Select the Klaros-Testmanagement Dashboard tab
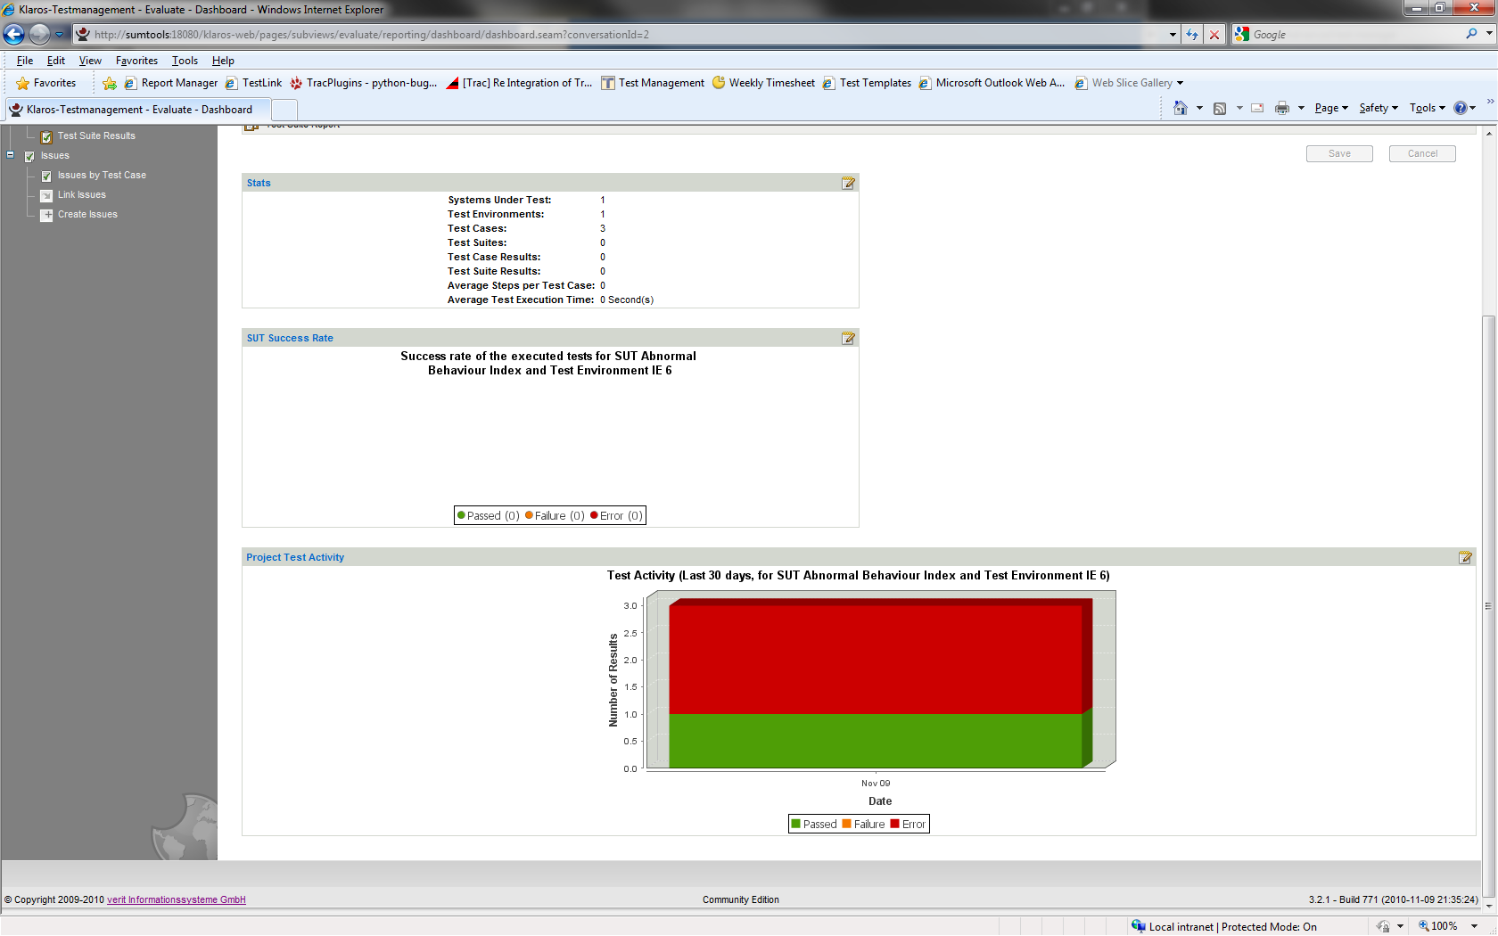Screen dimensions: 1498x936 click(138, 110)
